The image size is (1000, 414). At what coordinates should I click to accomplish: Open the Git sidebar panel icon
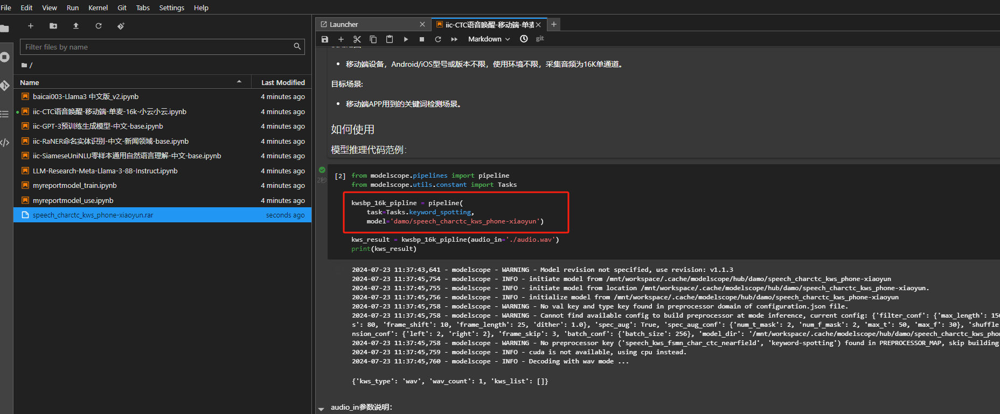[5, 86]
